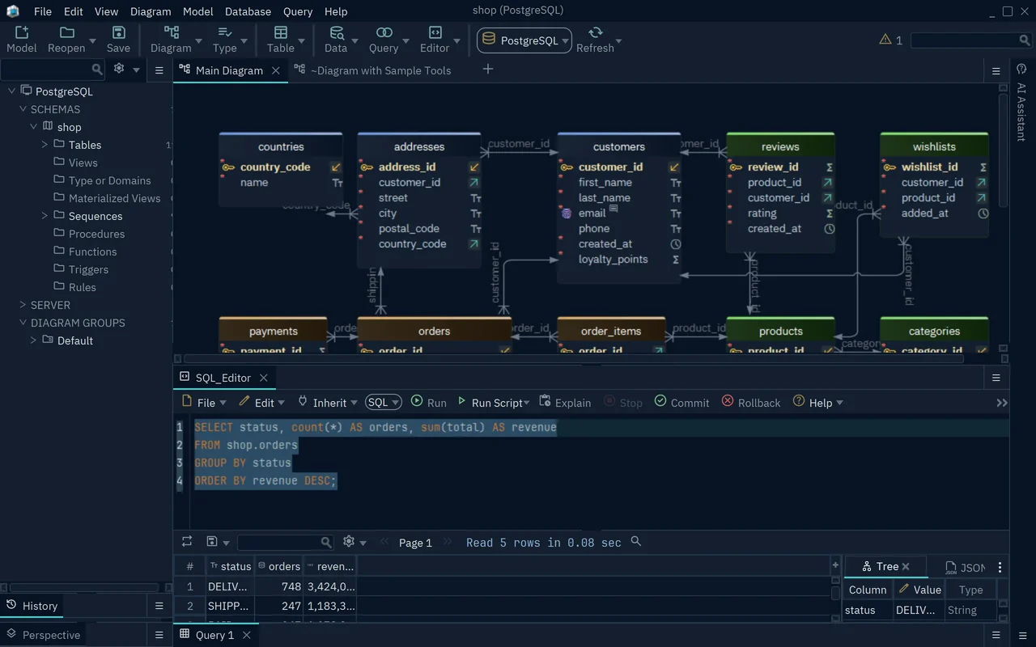Open the kebab menu beside the JSON tab
This screenshot has height=647, width=1036.
[1000, 567]
